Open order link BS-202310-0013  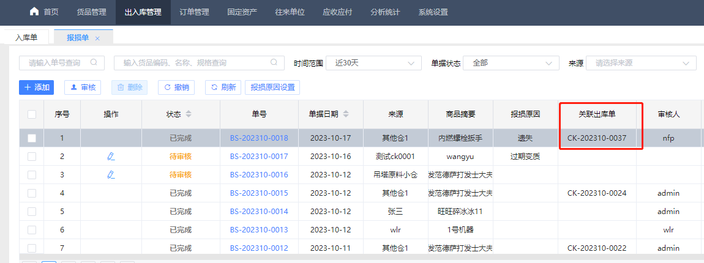click(259, 230)
